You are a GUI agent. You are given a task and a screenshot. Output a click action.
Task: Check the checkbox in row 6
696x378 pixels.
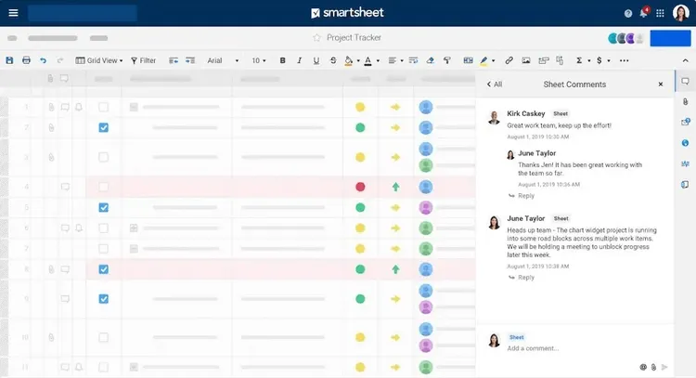[x=103, y=228]
